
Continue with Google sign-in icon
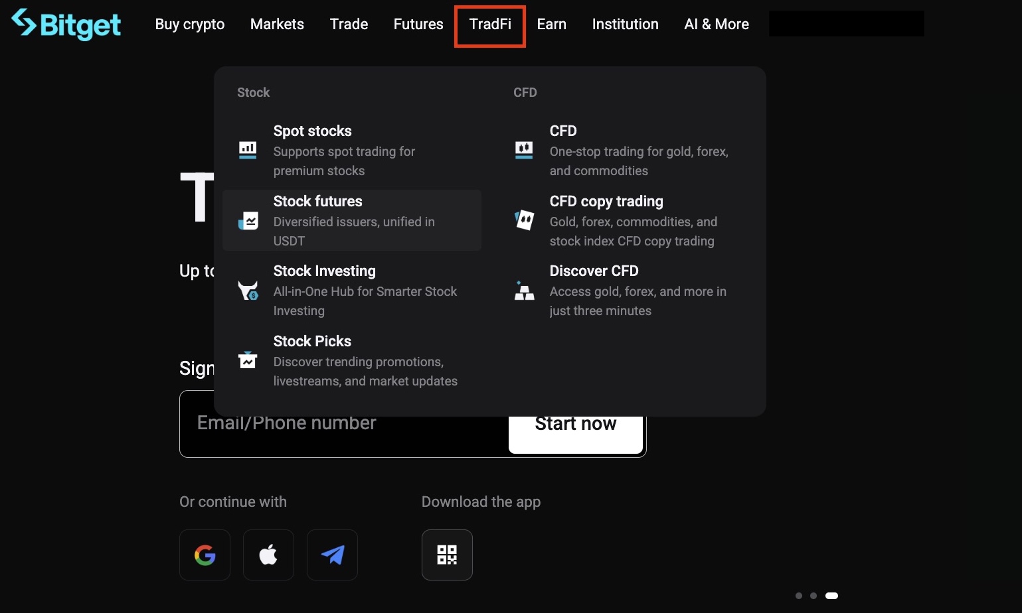click(205, 555)
